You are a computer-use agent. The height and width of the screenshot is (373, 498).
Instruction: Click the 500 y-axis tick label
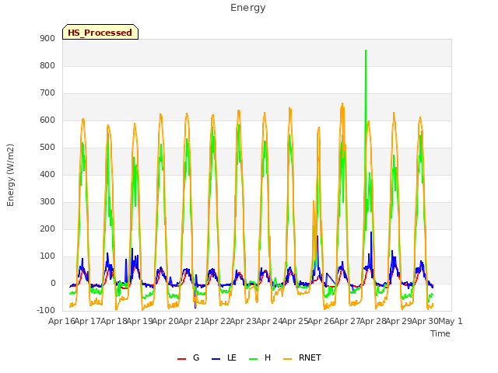(x=47, y=148)
